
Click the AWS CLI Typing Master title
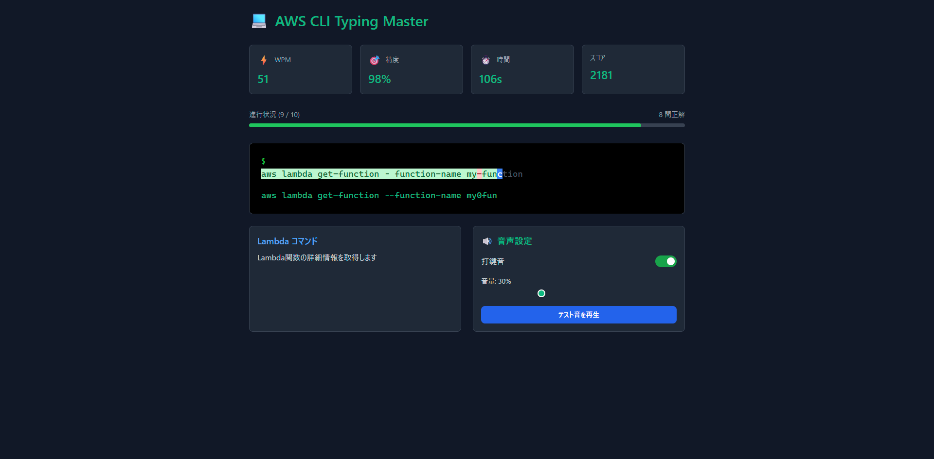(351, 21)
